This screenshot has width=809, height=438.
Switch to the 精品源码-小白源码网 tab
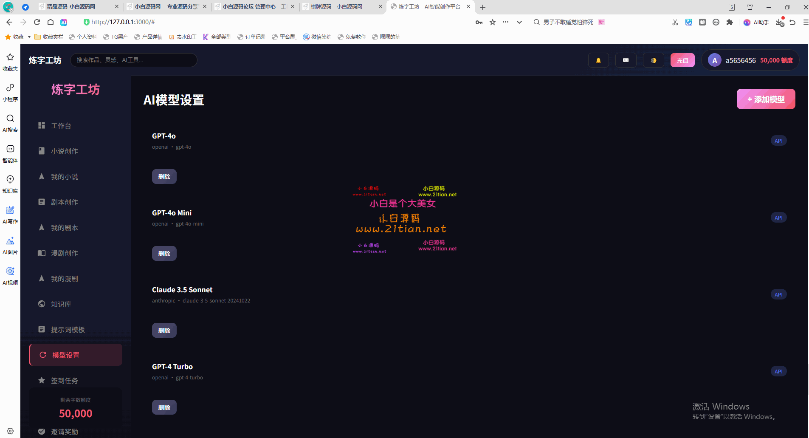click(x=79, y=7)
